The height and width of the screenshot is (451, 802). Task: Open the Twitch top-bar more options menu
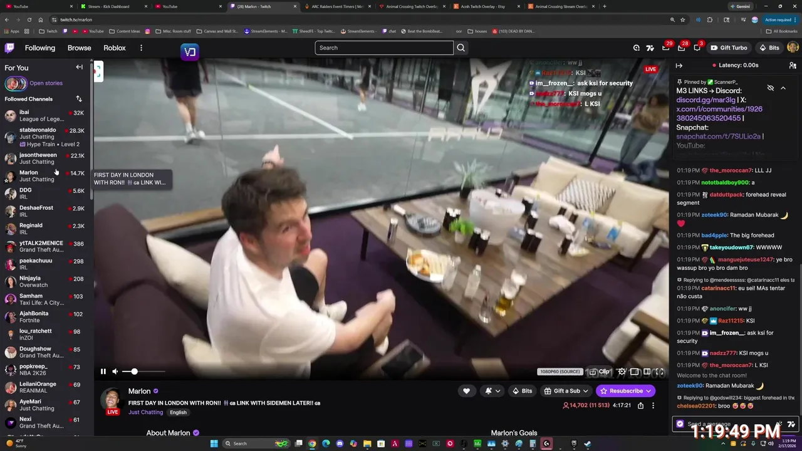pyautogui.click(x=141, y=48)
